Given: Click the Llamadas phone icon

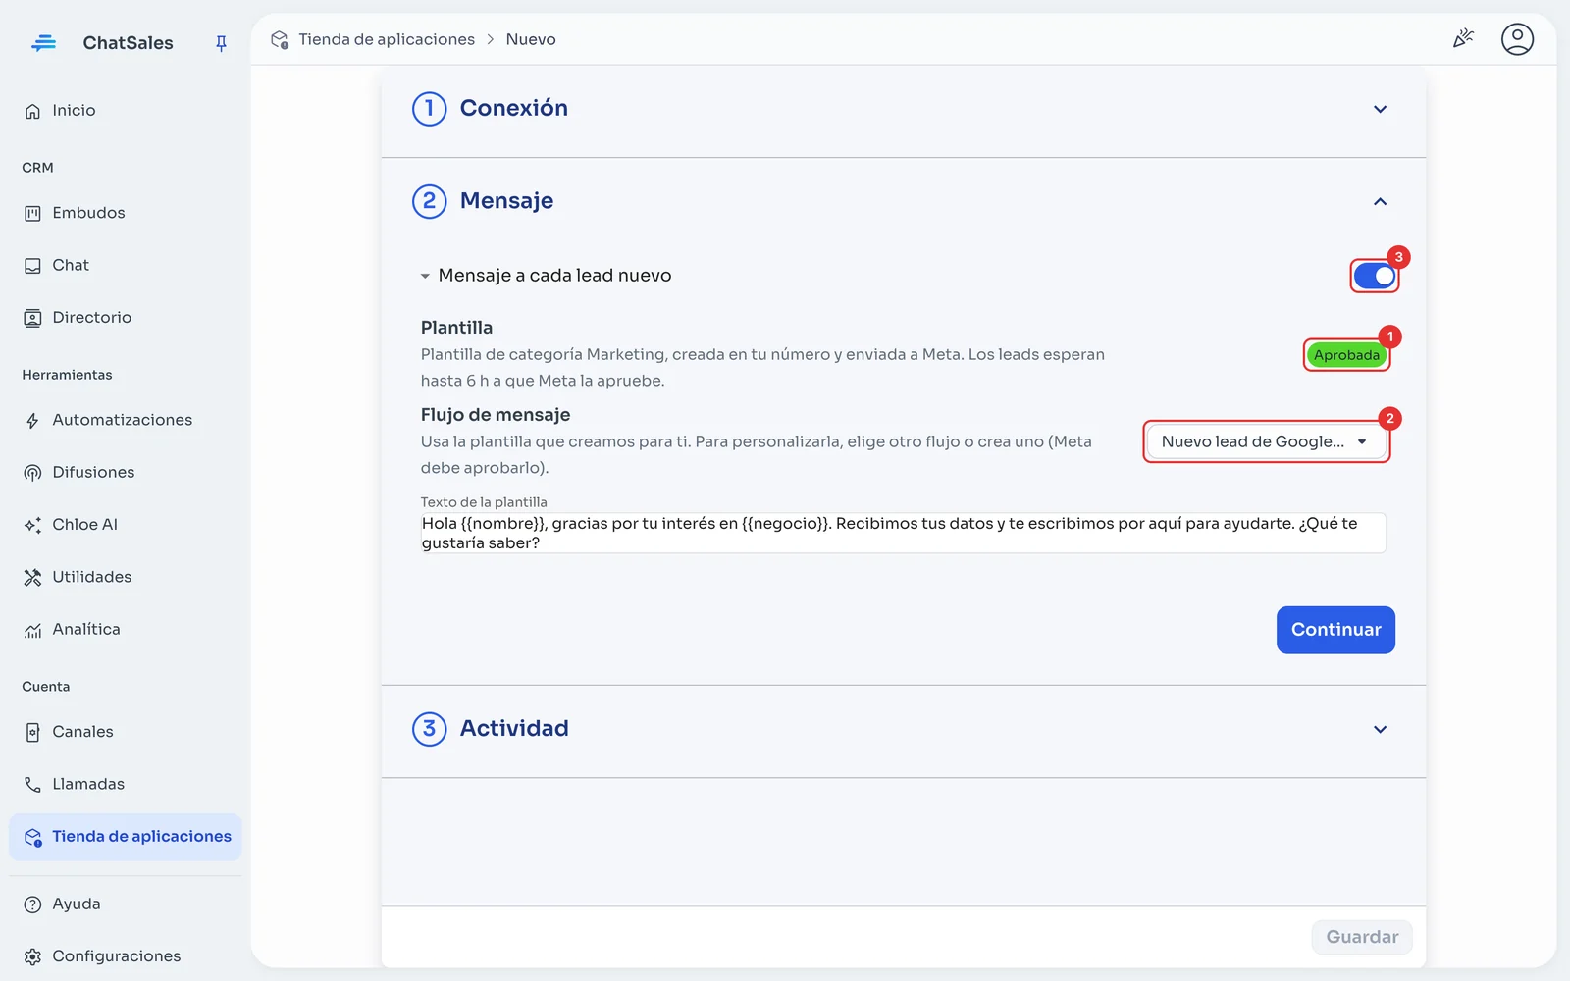Looking at the screenshot, I should pyautogui.click(x=32, y=785).
